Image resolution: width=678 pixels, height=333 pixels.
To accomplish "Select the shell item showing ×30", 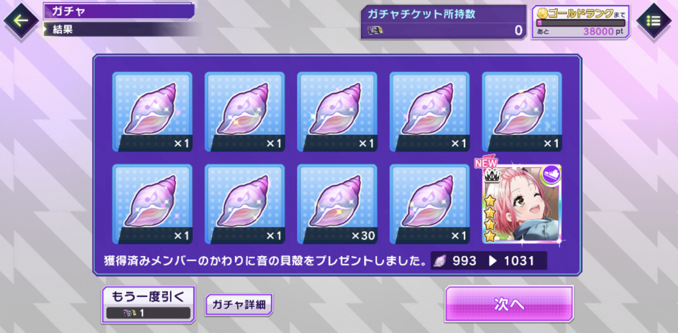I will tap(337, 204).
